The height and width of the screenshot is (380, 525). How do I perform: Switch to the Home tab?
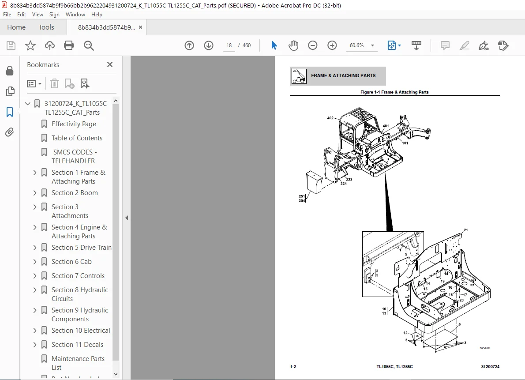click(16, 27)
